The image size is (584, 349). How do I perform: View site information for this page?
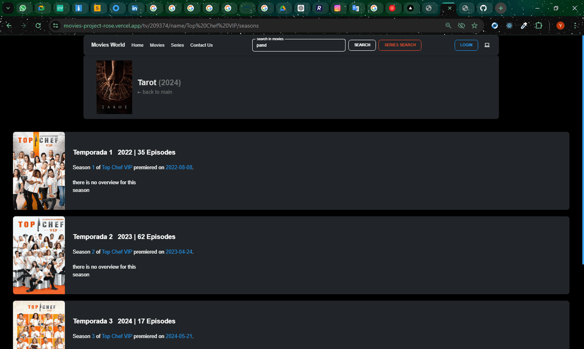[55, 26]
